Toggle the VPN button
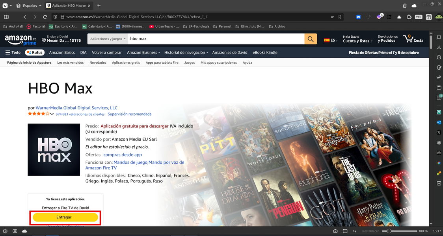443x236 pixels. (x=419, y=17)
